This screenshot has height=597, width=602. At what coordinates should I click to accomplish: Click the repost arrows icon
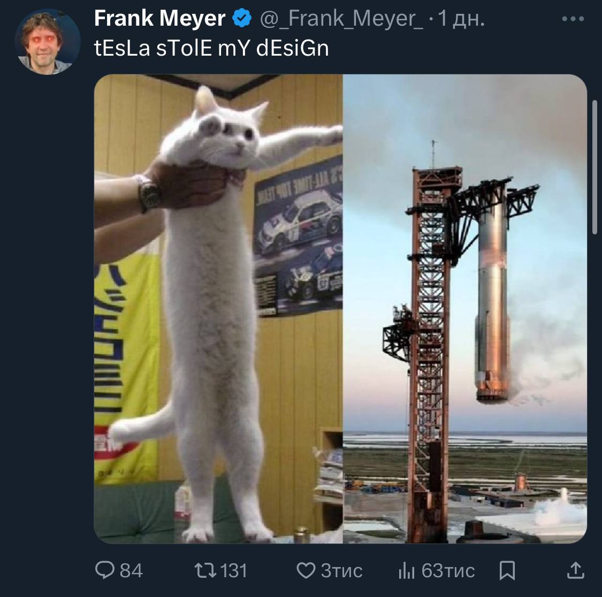tap(205, 570)
